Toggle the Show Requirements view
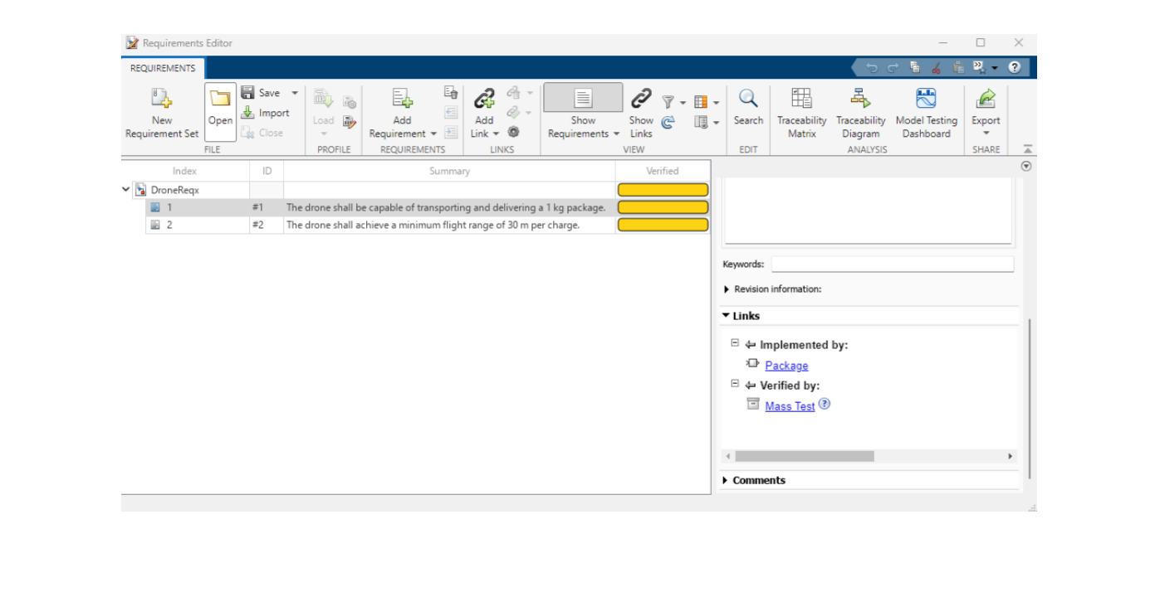Image resolution: width=1160 pixels, height=592 pixels. pyautogui.click(x=583, y=99)
